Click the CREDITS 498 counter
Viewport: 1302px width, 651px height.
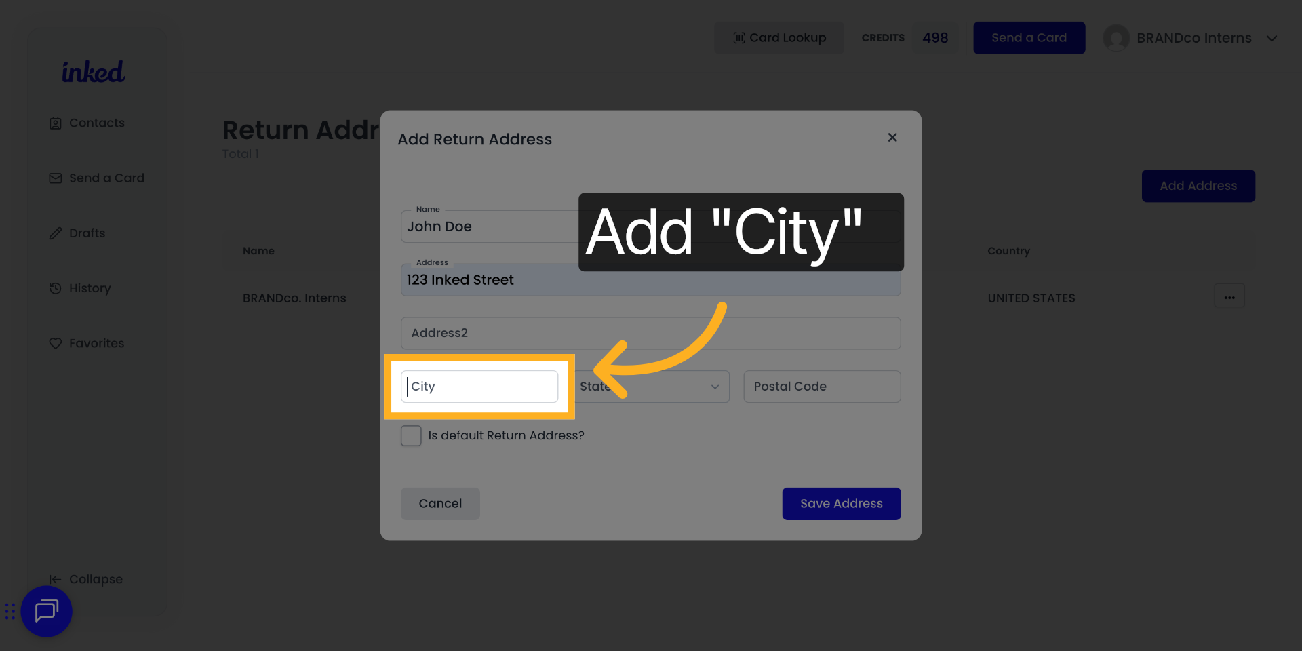[909, 38]
